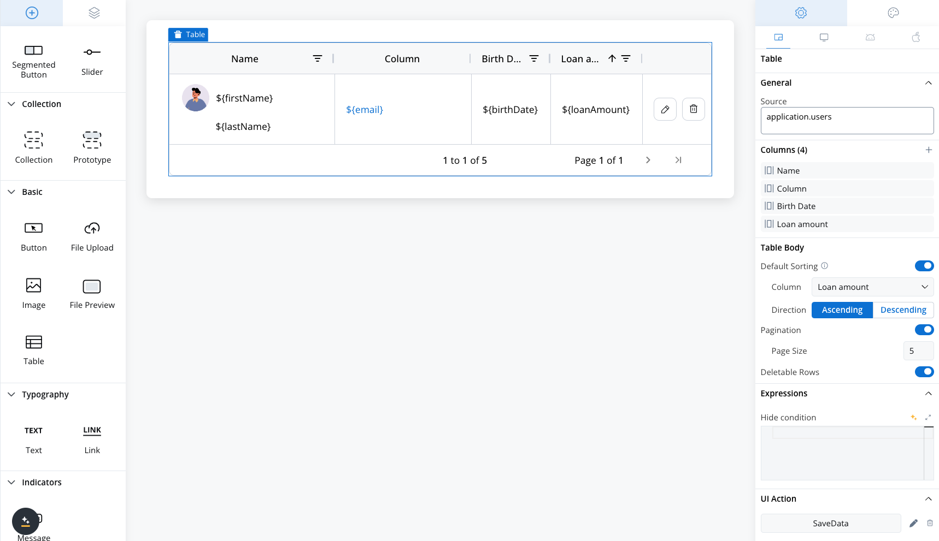
Task: Pick the Segmented Button component
Action: coord(34,61)
